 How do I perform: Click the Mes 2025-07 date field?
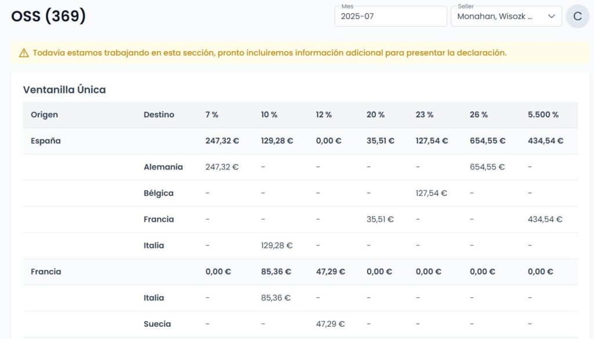(x=390, y=16)
